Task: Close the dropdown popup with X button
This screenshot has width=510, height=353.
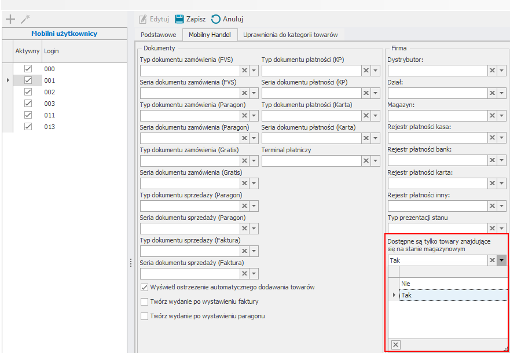Action: click(x=395, y=345)
